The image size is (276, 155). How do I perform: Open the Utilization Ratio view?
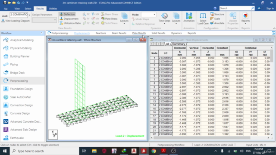70,23
